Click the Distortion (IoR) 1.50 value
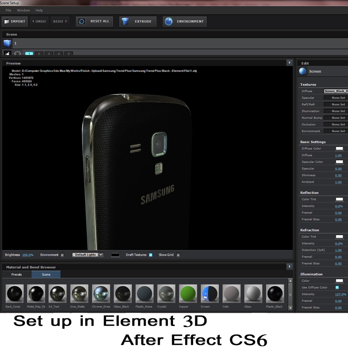The width and height of the screenshot is (348, 348). point(338,250)
